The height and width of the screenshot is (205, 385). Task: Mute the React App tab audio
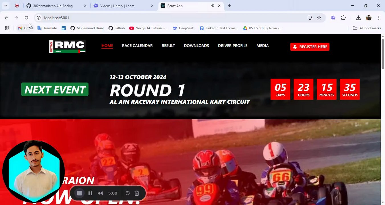point(212,6)
